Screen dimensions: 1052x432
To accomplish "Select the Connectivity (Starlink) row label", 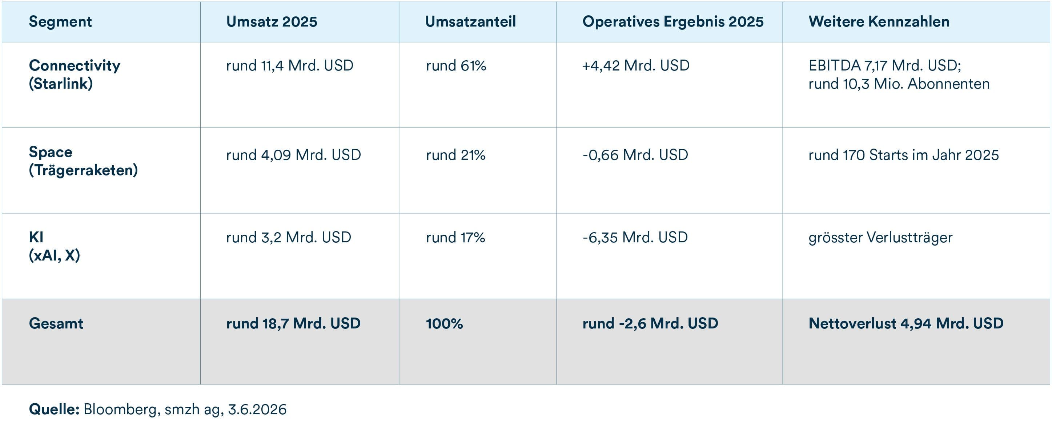I will pyautogui.click(x=75, y=74).
